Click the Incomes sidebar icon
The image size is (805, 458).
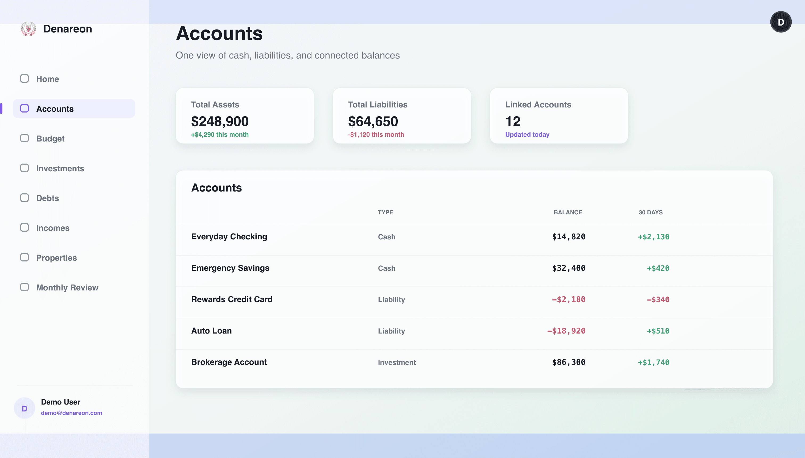tap(24, 228)
